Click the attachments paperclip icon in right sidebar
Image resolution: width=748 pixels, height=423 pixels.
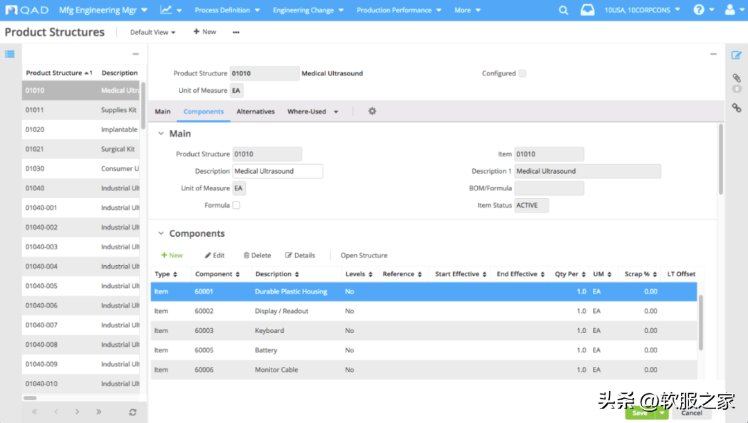[x=736, y=78]
